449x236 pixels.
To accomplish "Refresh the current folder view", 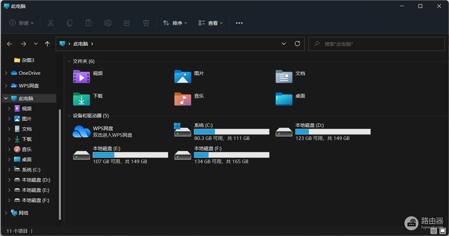I will 297,44.
